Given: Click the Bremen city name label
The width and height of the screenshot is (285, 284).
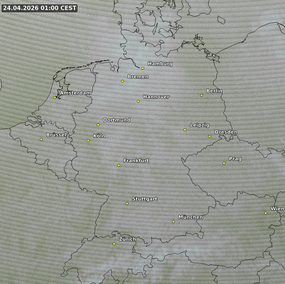Looking at the screenshot, I should click(138, 77).
